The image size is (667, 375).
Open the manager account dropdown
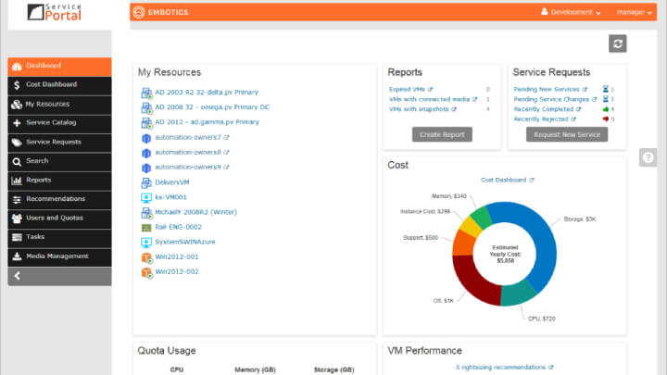click(x=635, y=12)
